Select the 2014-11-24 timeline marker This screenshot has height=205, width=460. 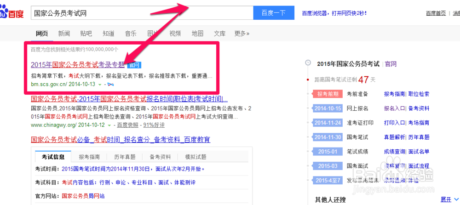point(328,123)
